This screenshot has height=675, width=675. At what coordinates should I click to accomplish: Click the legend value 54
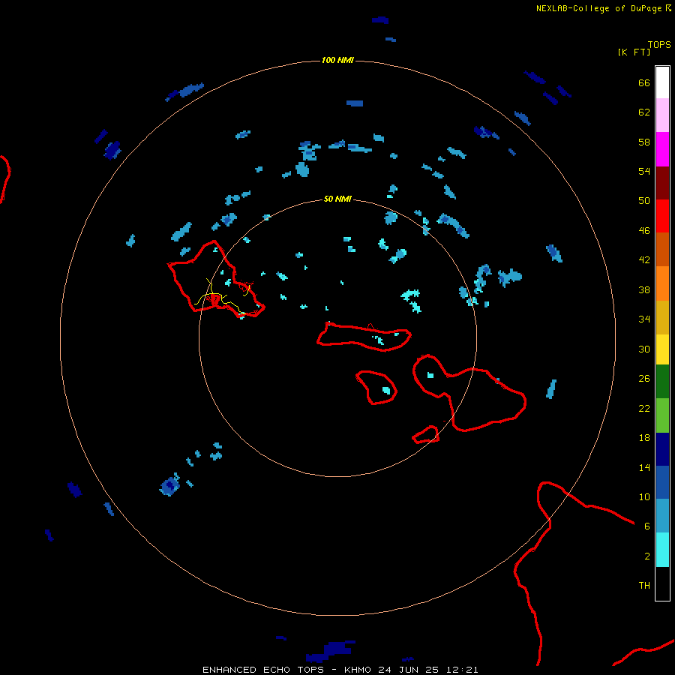(x=644, y=171)
